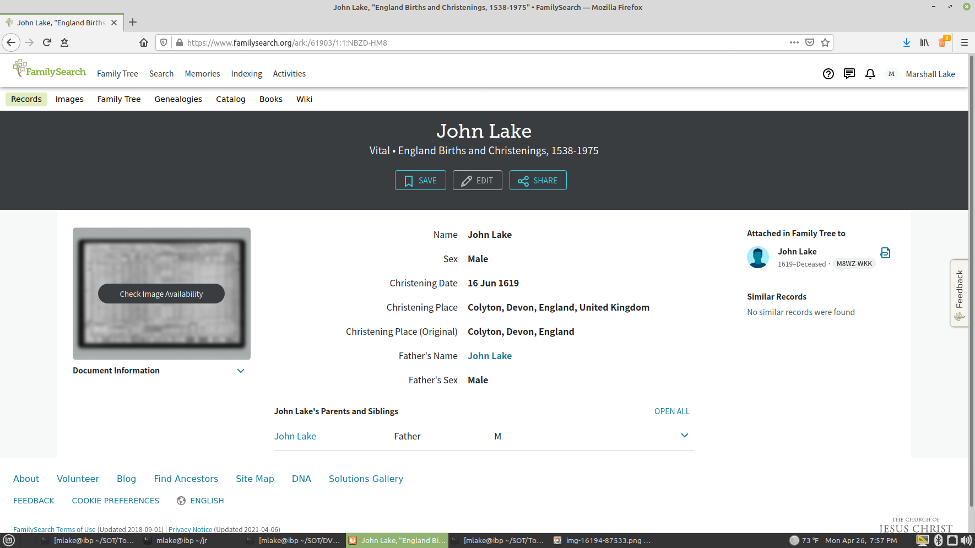Click Check Image Availability on thumbnail
This screenshot has width=975, height=548.
pos(161,294)
